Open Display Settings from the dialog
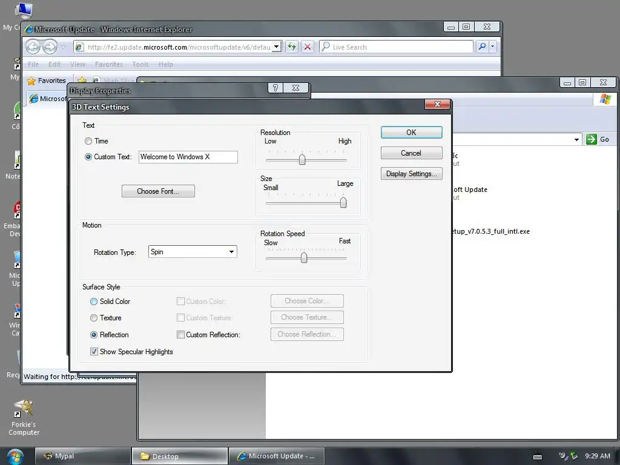 point(411,174)
